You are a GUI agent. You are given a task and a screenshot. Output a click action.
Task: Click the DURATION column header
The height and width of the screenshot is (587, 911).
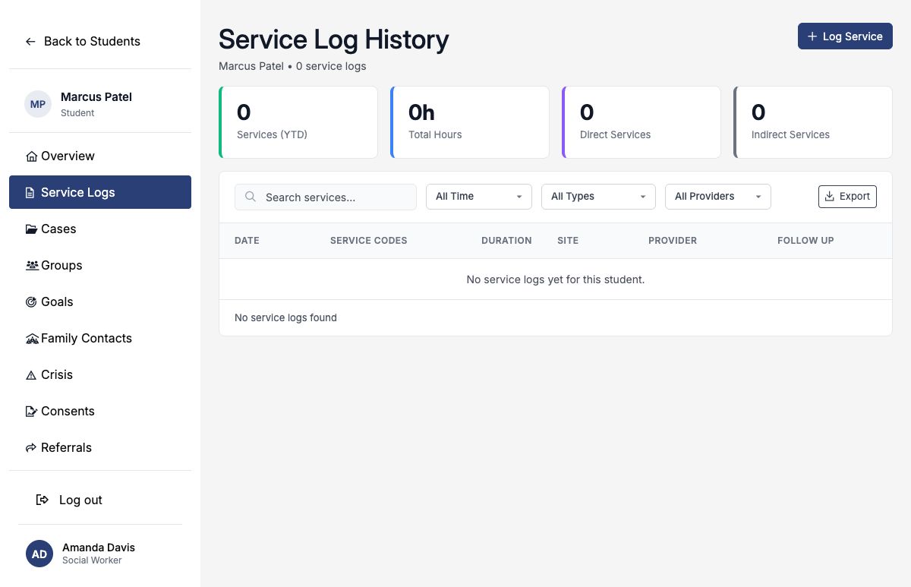(506, 241)
